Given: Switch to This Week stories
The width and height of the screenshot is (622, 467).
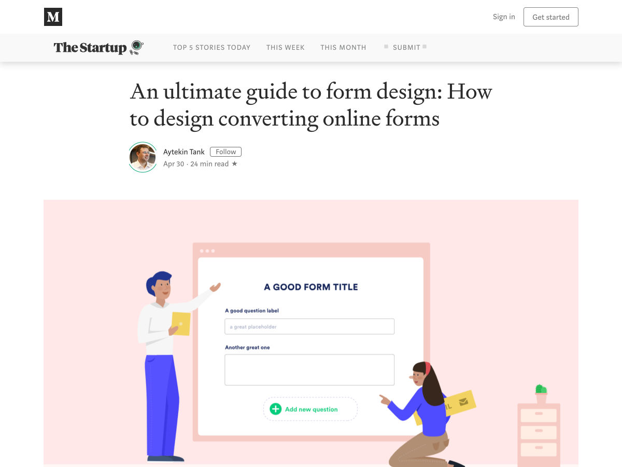Looking at the screenshot, I should 286,47.
